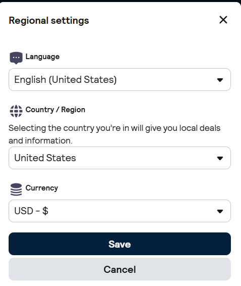Open the United States country dropdown

pyautogui.click(x=120, y=158)
